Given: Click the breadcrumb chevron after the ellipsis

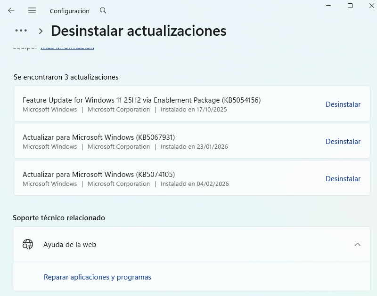Looking at the screenshot, I should (41, 31).
